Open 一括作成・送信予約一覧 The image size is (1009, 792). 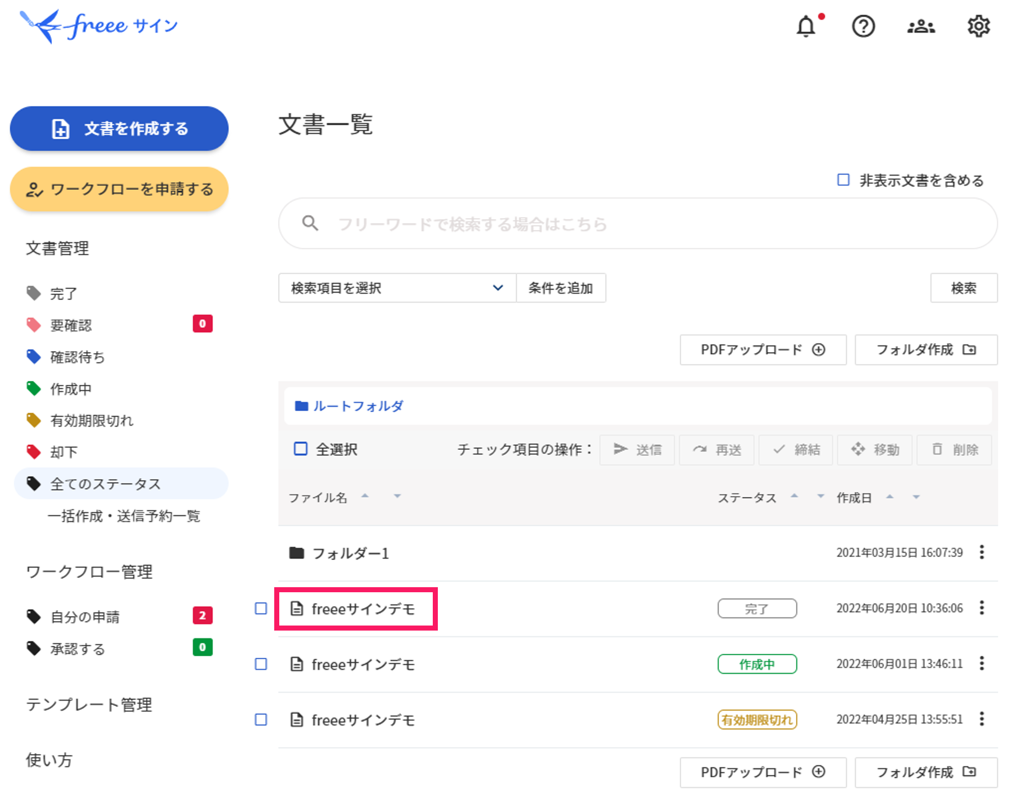click(x=124, y=516)
